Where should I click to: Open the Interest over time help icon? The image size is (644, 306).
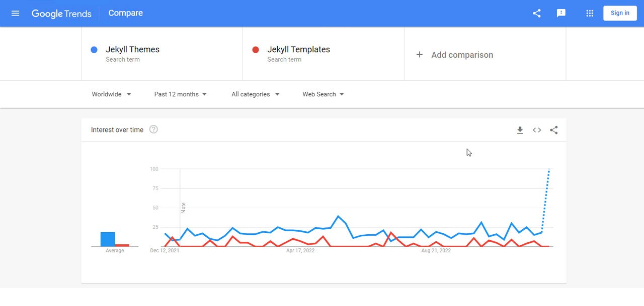click(x=154, y=129)
